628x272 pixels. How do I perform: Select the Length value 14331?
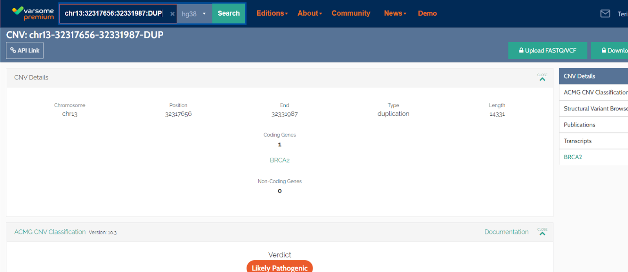pyautogui.click(x=497, y=114)
